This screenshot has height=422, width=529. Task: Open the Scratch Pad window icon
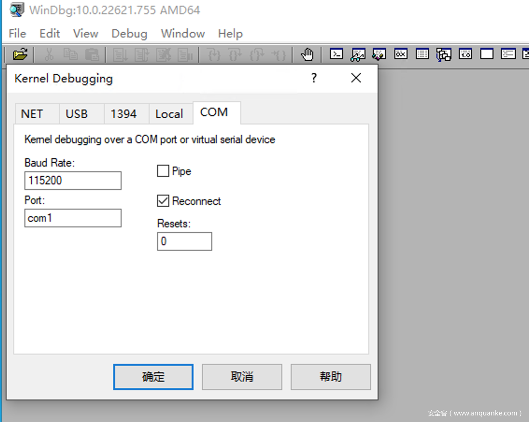pyautogui.click(x=487, y=54)
